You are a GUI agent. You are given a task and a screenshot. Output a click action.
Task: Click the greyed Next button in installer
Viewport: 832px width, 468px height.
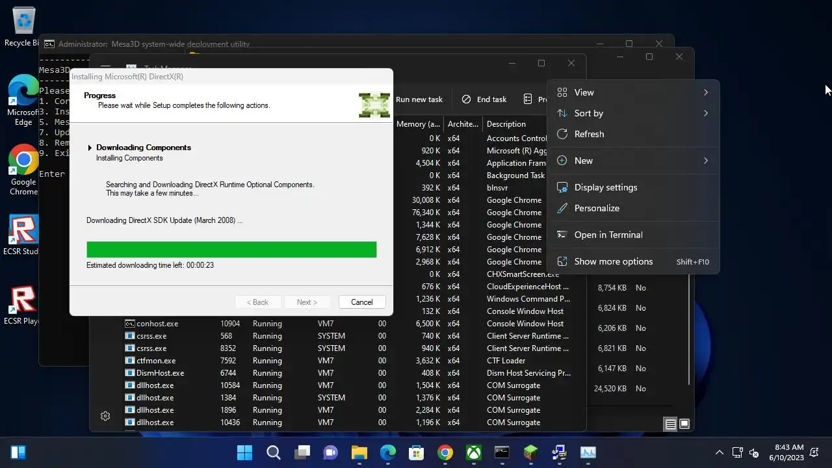click(x=307, y=302)
